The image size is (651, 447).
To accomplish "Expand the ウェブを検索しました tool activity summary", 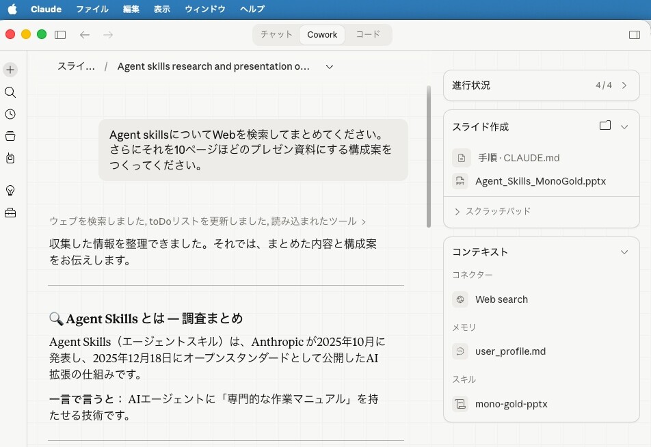I will click(208, 221).
